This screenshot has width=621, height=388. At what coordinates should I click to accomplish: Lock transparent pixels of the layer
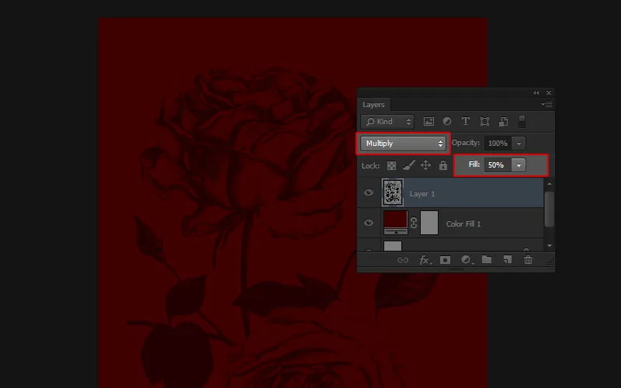(391, 165)
